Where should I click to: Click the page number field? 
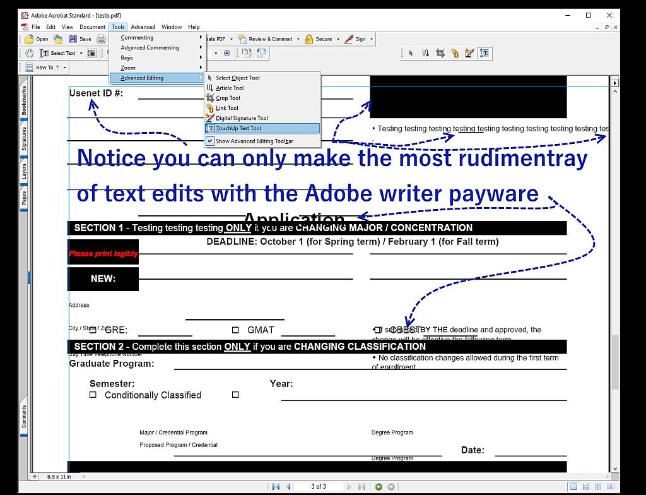(319, 487)
